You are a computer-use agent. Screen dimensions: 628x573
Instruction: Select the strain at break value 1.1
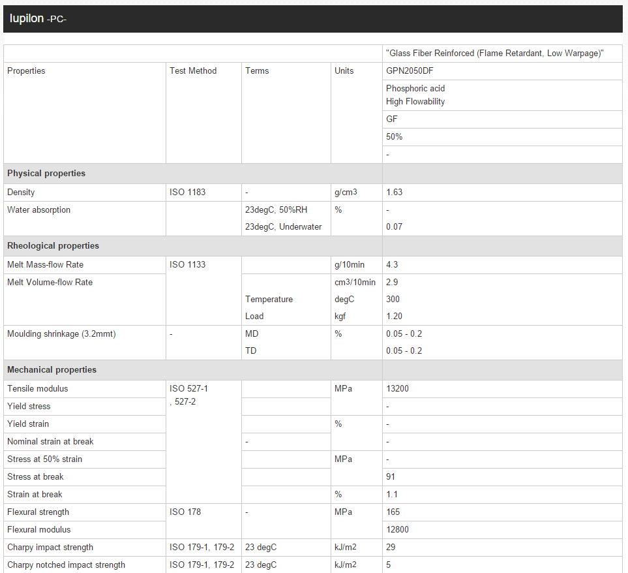click(392, 495)
